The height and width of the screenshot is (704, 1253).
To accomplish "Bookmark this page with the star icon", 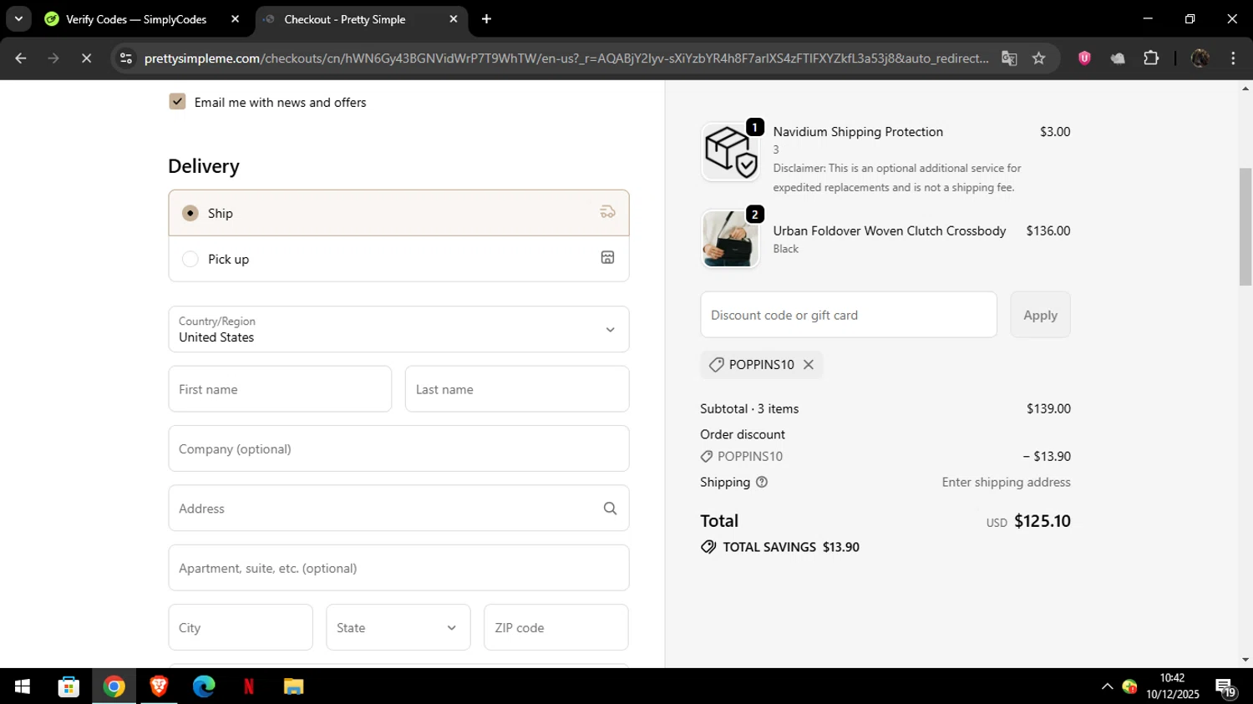I will click(x=1038, y=58).
